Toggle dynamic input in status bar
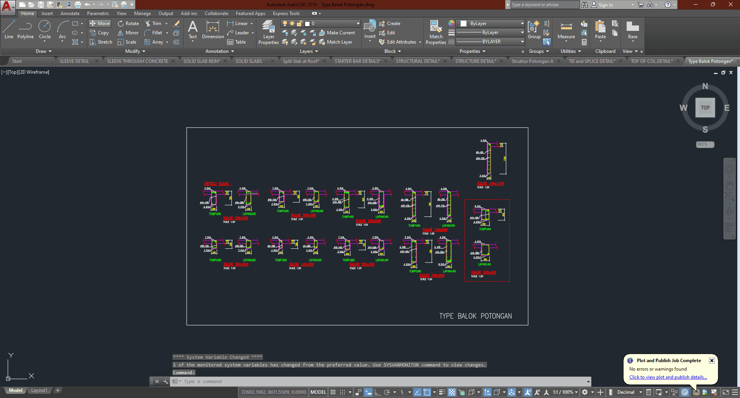Image resolution: width=740 pixels, height=398 pixels. [368, 392]
